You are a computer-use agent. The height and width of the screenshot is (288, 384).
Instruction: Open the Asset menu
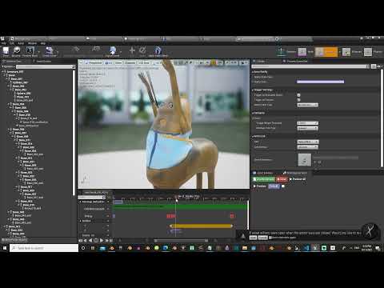[x=21, y=43]
